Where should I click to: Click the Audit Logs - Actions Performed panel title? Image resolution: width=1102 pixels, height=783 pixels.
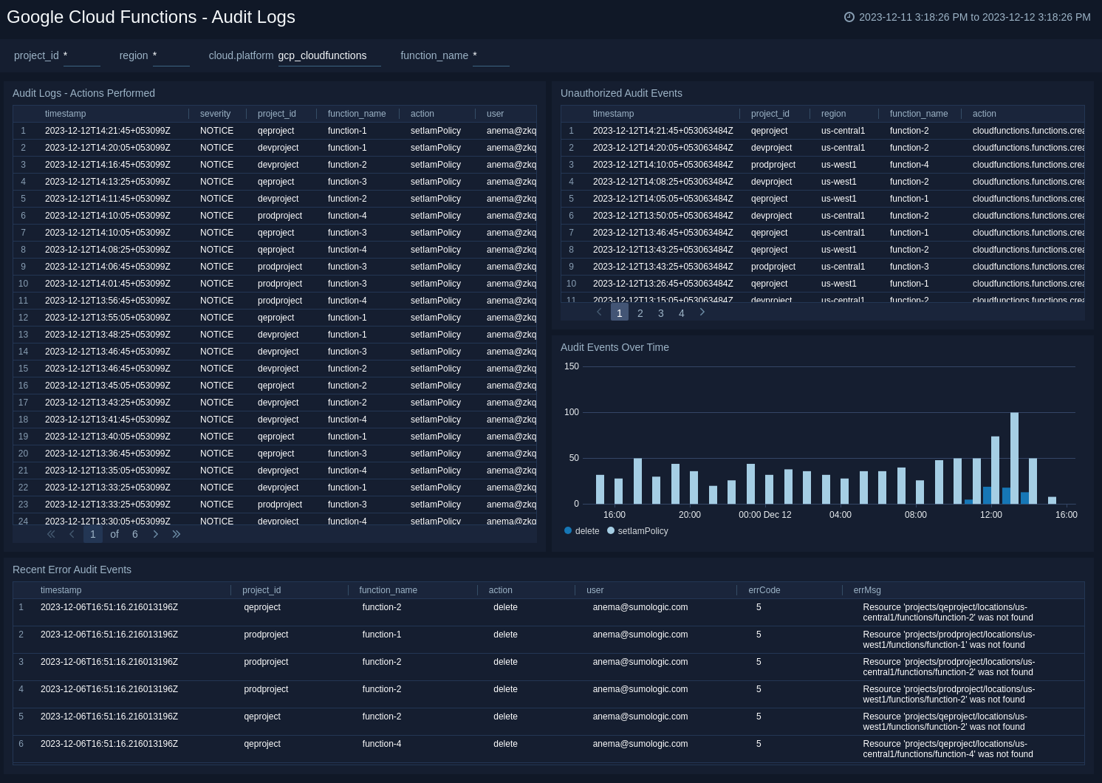coord(83,93)
